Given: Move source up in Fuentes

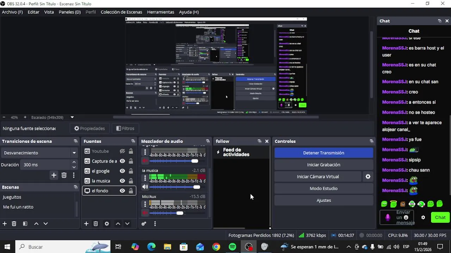Looking at the screenshot, I should pyautogui.click(x=118, y=223).
